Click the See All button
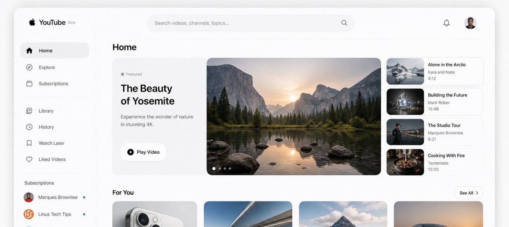This screenshot has height=227, width=509. (x=468, y=193)
